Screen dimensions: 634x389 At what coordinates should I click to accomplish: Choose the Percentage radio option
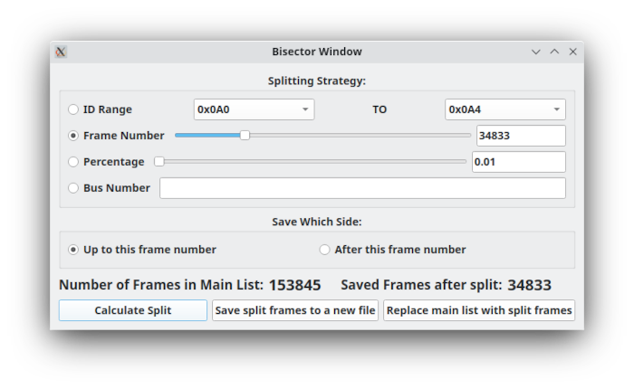tap(73, 162)
